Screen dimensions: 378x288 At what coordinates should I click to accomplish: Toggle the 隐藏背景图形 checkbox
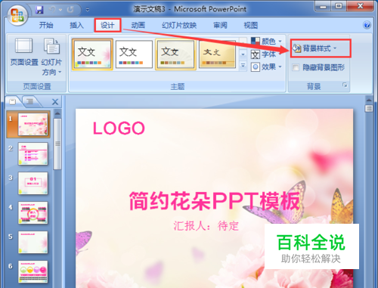click(296, 67)
